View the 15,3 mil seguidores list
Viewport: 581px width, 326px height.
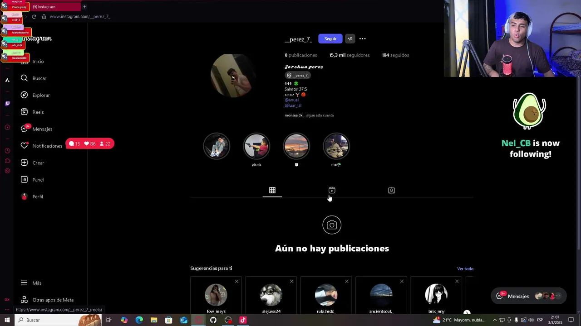pyautogui.click(x=350, y=55)
